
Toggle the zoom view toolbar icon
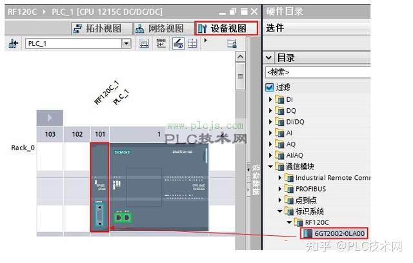178,43
